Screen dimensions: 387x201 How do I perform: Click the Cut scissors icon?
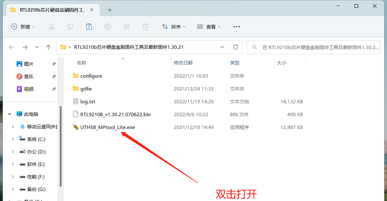[51, 27]
